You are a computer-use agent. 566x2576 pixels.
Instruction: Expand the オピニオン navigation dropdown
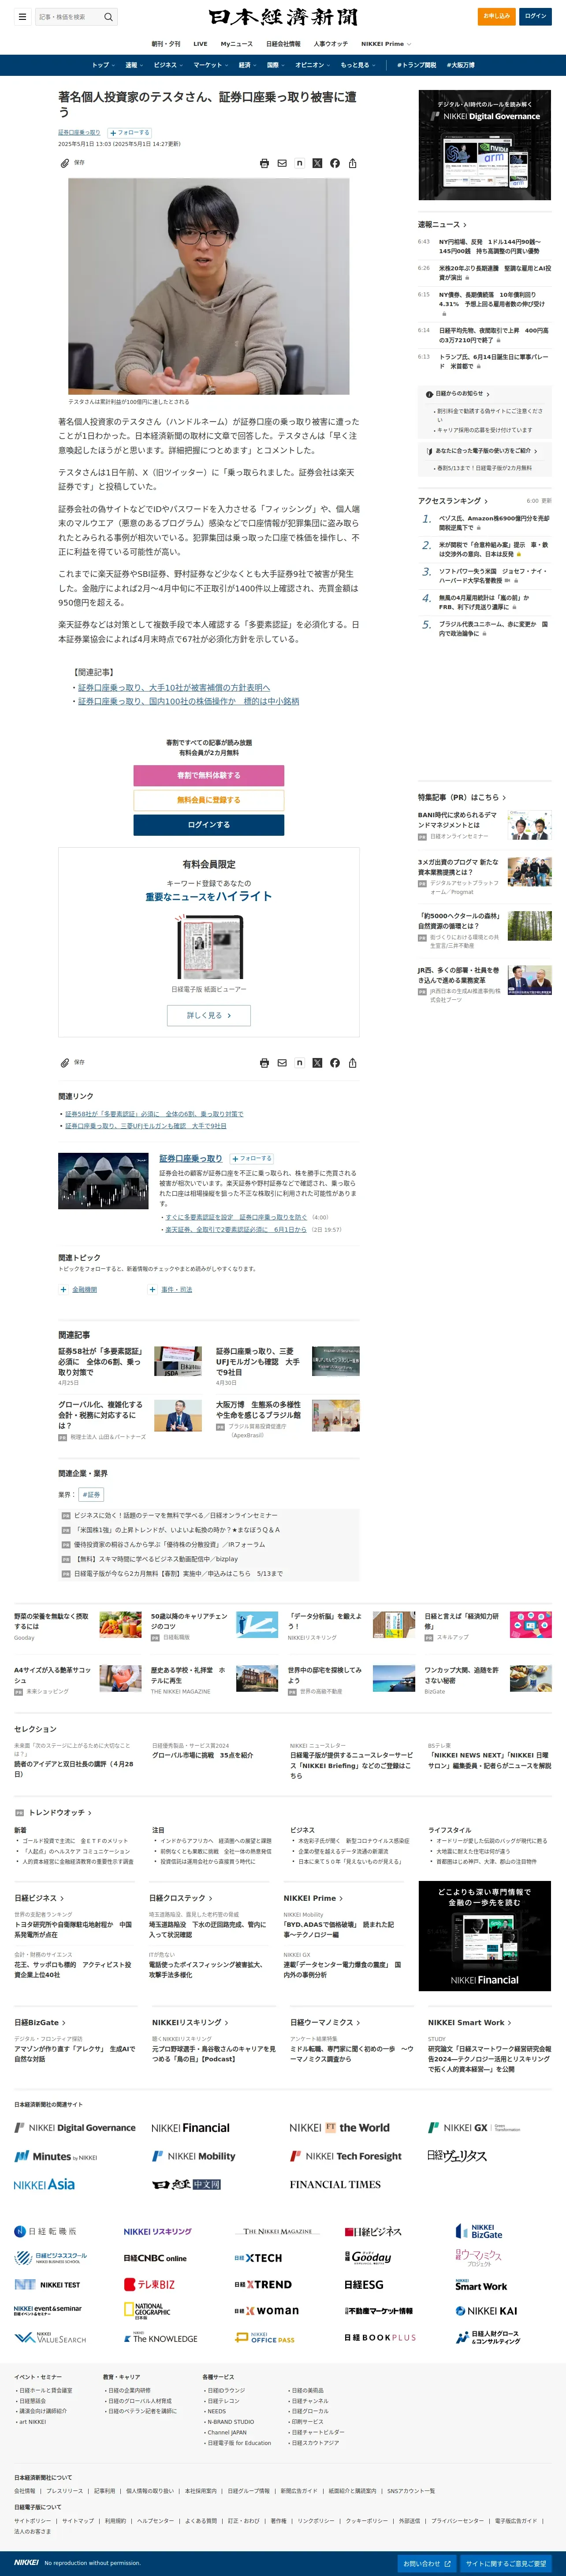(x=313, y=65)
